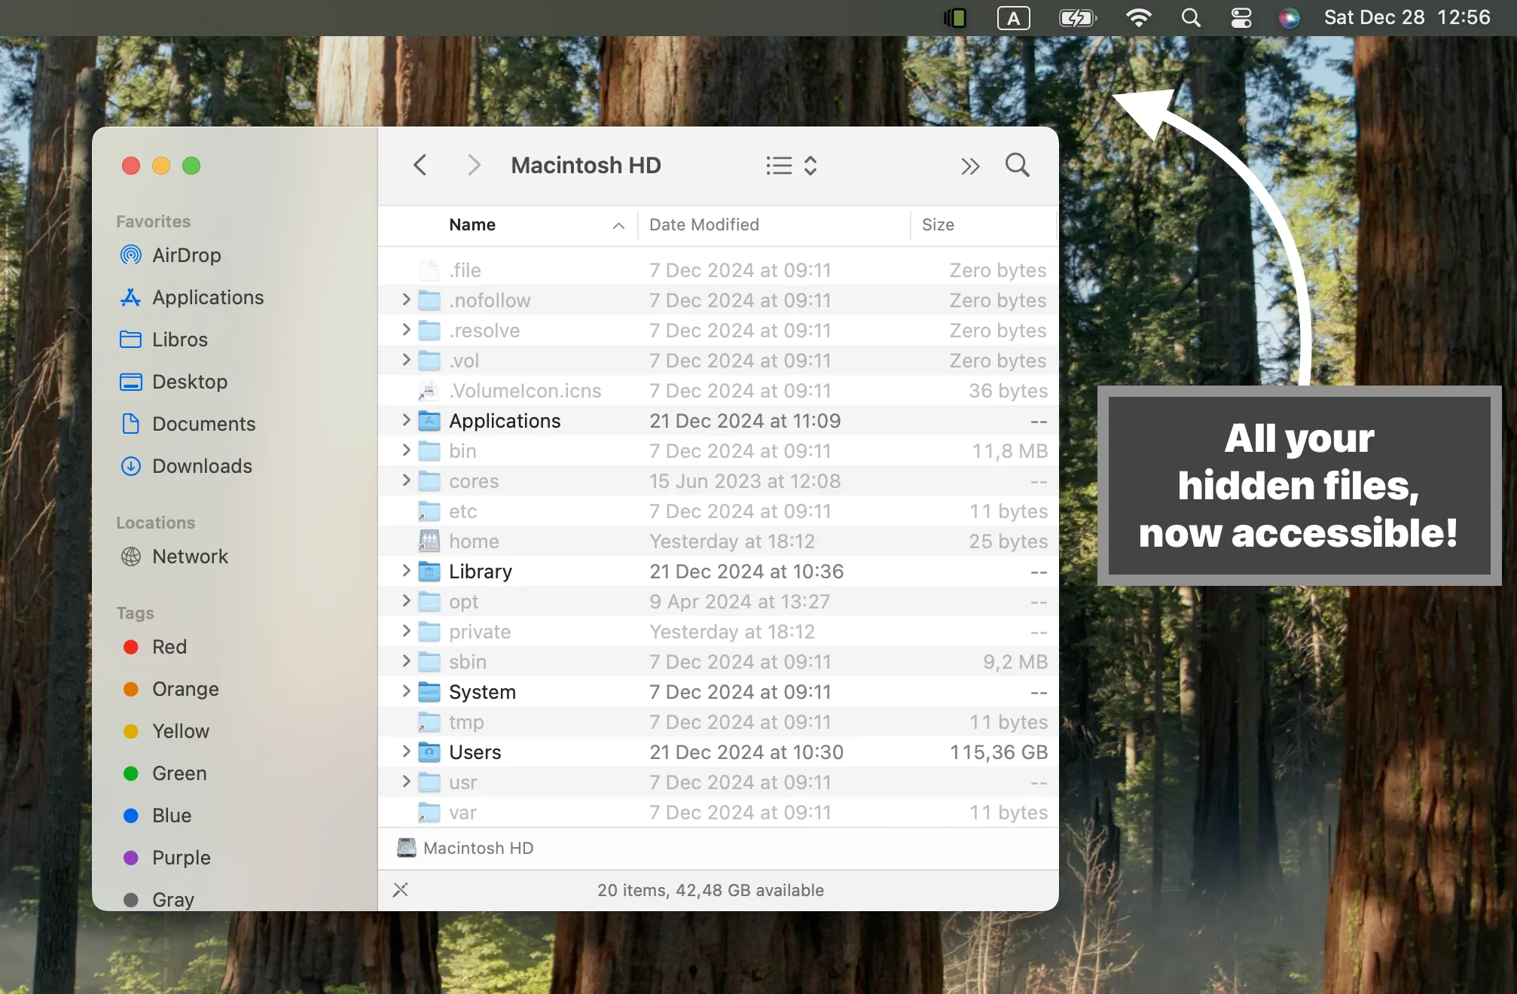Click Macintosh HD in the path bar

click(478, 848)
